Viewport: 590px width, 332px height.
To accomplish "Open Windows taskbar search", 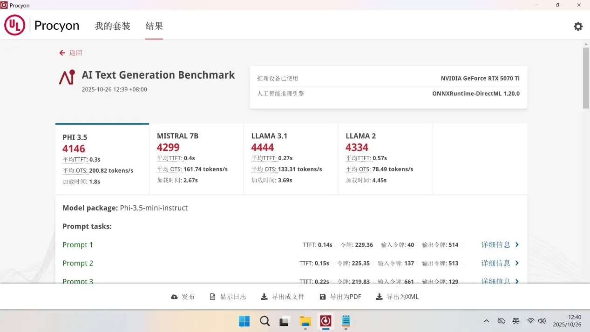I will point(264,321).
